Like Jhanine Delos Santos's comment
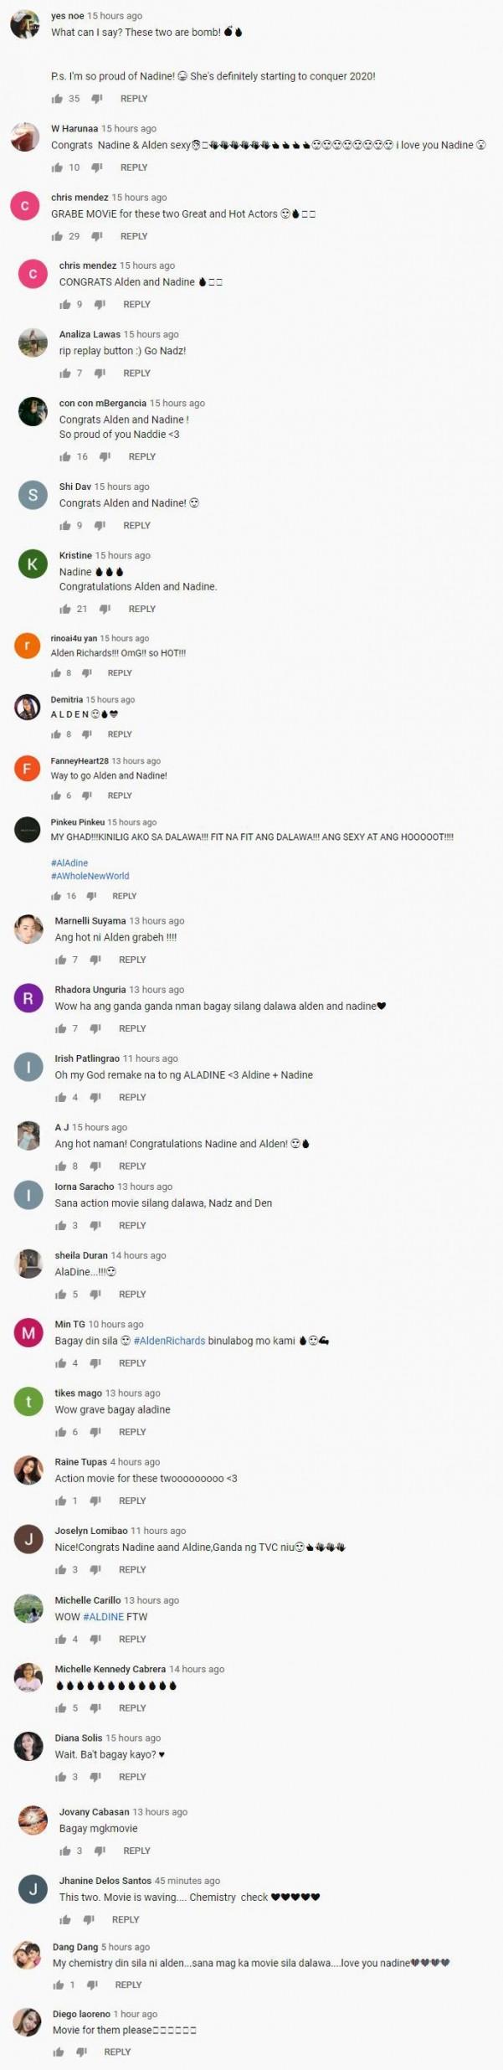This screenshot has width=503, height=2070. coord(65,1920)
